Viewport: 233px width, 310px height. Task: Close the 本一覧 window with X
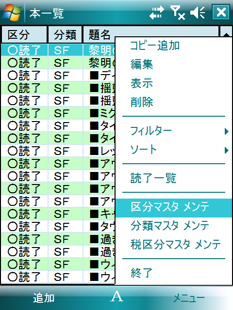click(x=221, y=12)
